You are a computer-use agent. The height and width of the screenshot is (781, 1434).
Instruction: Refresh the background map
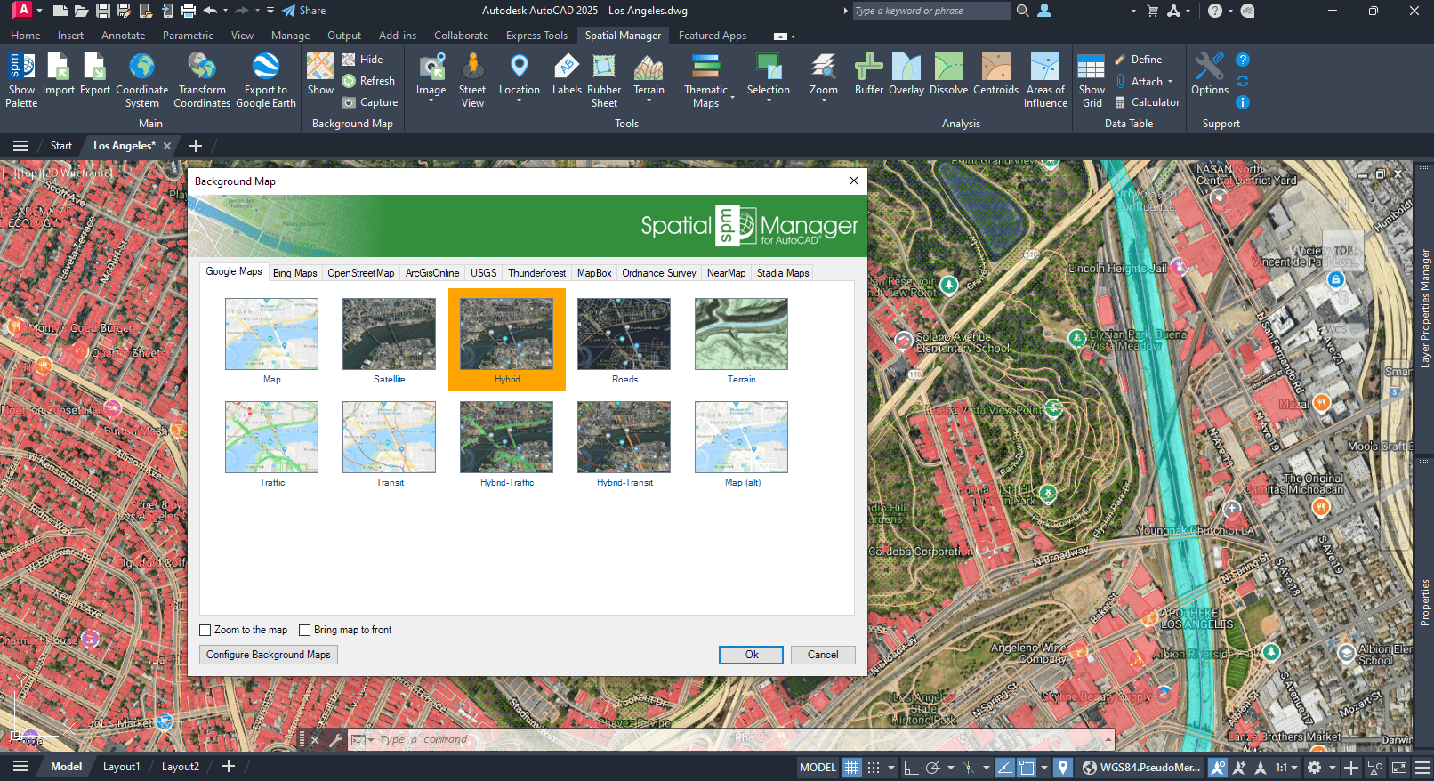[368, 81]
